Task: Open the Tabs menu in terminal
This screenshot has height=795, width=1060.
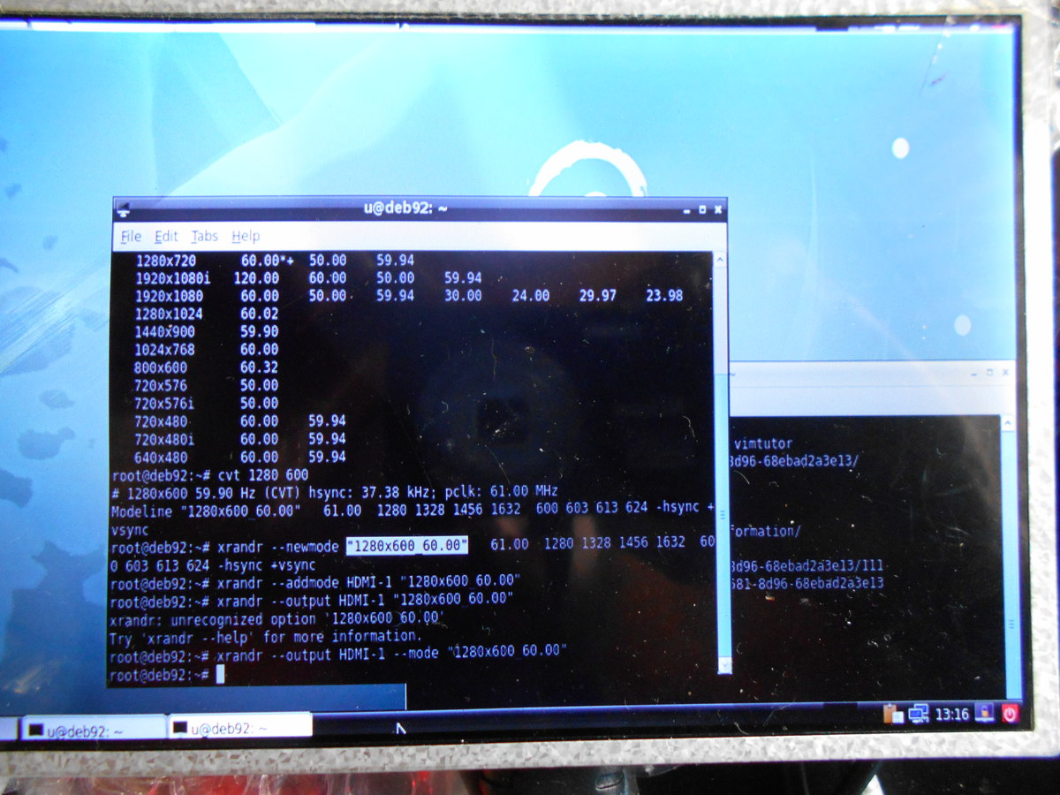Action: 204,237
